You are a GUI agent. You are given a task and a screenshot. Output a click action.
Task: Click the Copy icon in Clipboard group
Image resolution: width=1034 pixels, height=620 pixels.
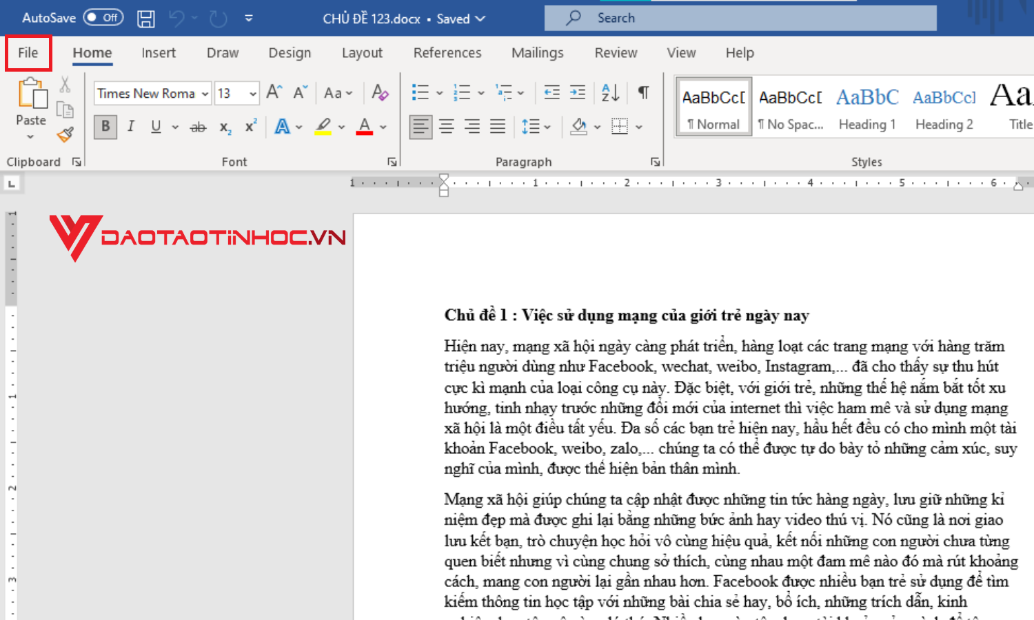click(x=65, y=110)
